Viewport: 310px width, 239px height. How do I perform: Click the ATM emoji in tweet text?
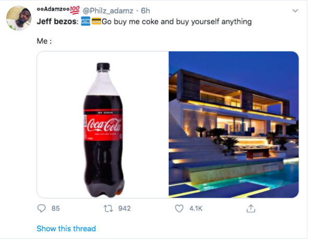(85, 21)
